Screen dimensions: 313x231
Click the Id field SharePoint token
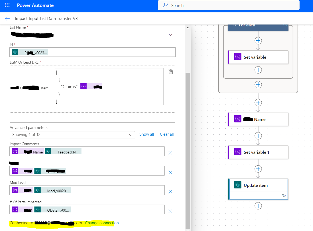pyautogui.click(x=30, y=52)
